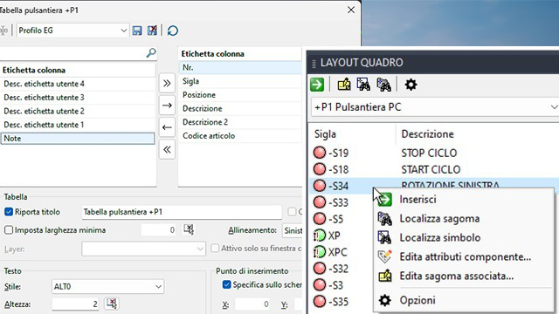Click the red icon of -S34
This screenshot has width=559, height=314.
(x=320, y=186)
